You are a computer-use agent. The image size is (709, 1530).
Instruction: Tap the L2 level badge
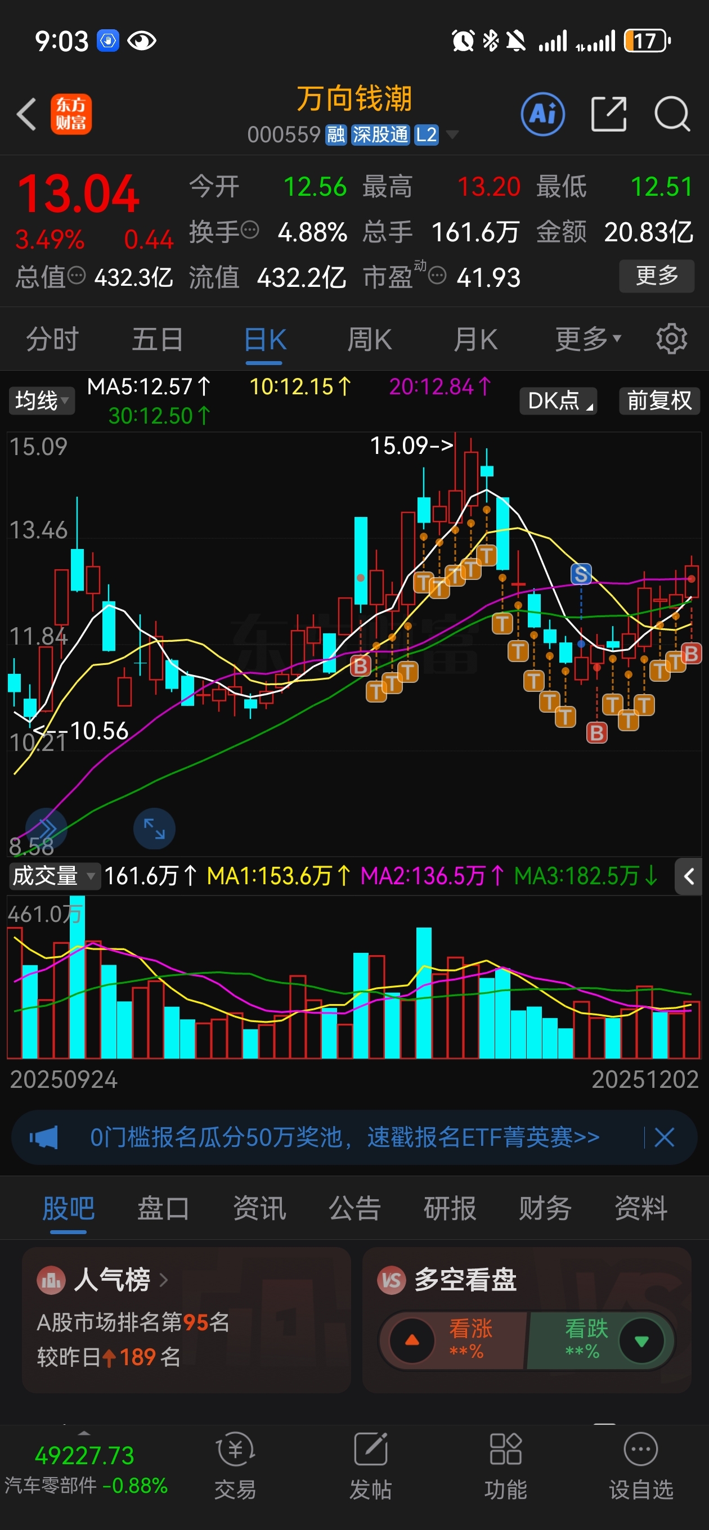pyautogui.click(x=426, y=135)
